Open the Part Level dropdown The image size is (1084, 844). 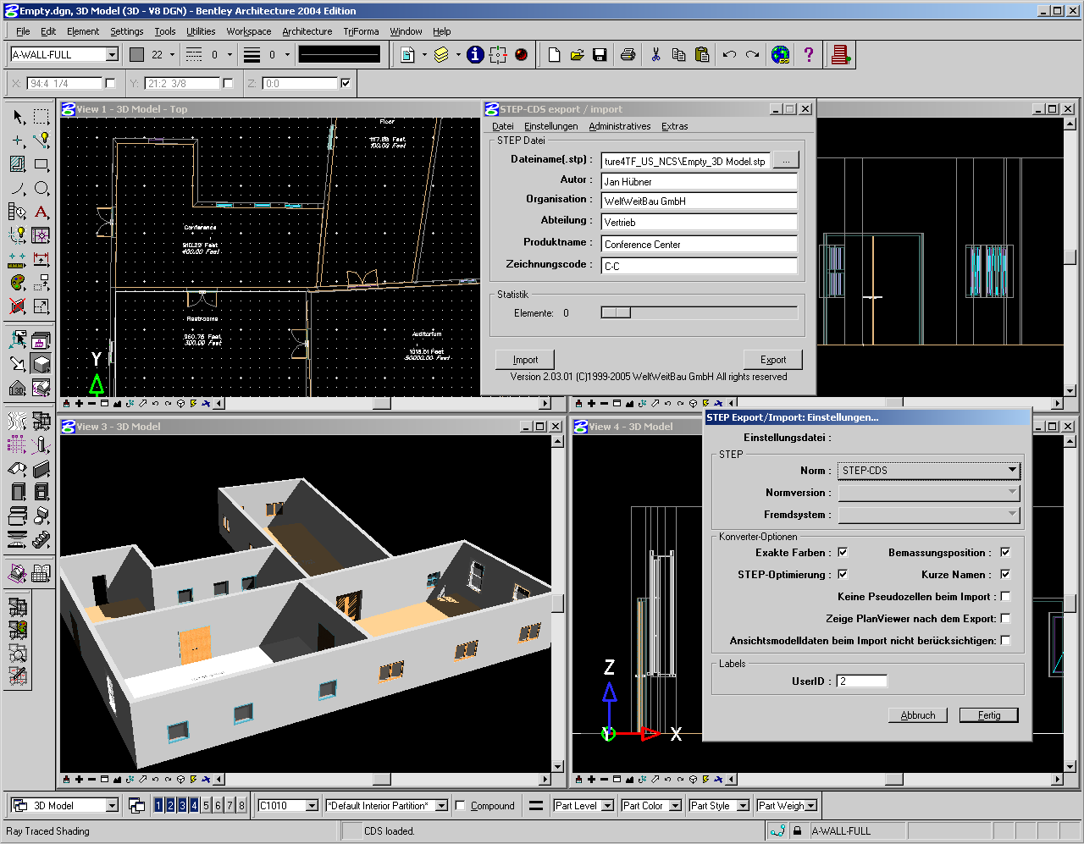coord(583,805)
